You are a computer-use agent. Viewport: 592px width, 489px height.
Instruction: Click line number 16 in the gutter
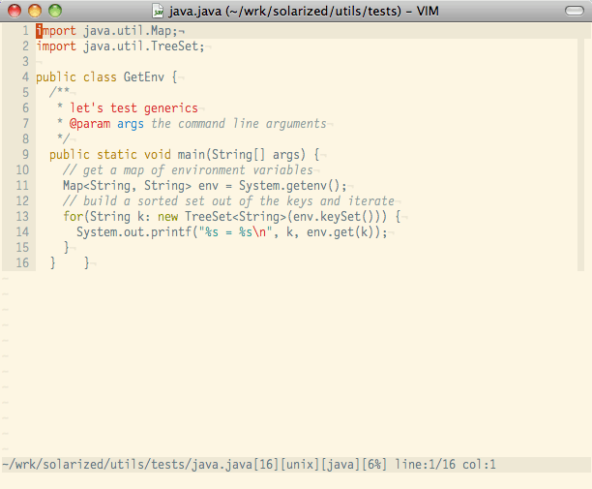[x=22, y=263]
